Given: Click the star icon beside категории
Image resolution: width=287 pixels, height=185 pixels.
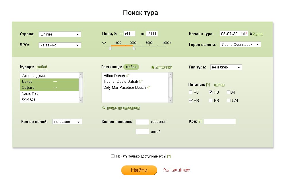Looking at the screenshot, I should 153,67.
